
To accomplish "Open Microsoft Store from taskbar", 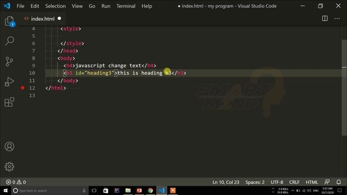I will (105, 190).
